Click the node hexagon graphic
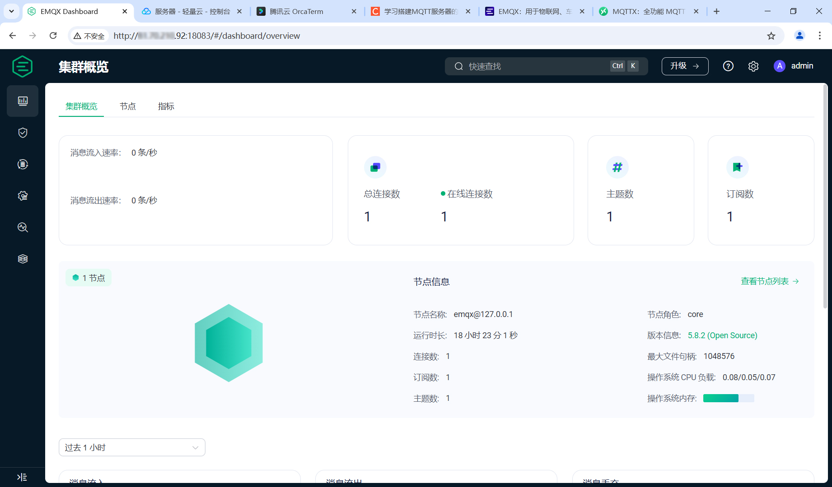 [229, 343]
